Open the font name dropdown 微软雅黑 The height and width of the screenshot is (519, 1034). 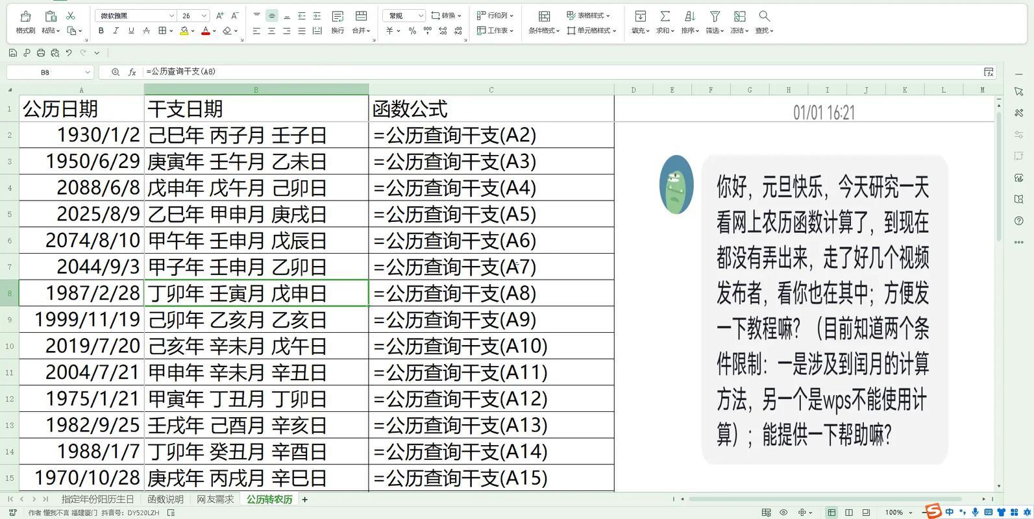[x=136, y=16]
